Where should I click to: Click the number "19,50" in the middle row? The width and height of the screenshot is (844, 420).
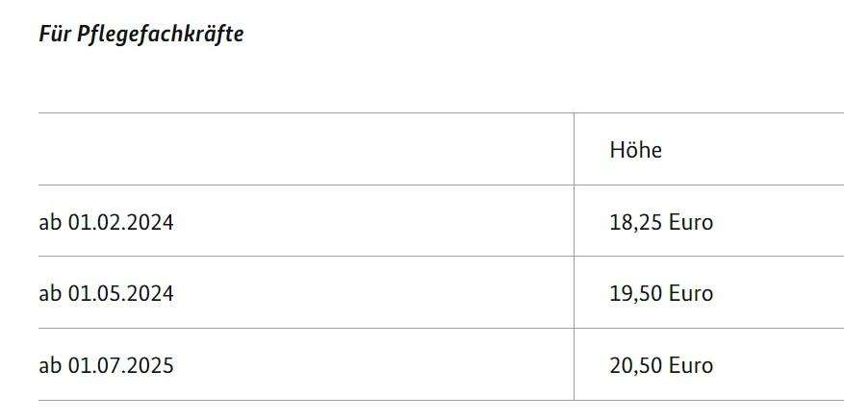[637, 293]
